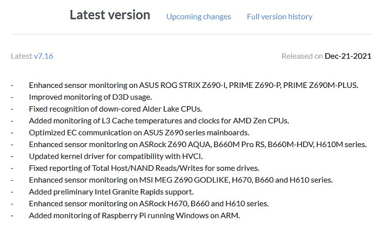This screenshot has height=230, width=388.
Task: Click the 'Latest' label before v7.16
Action: click(22, 56)
